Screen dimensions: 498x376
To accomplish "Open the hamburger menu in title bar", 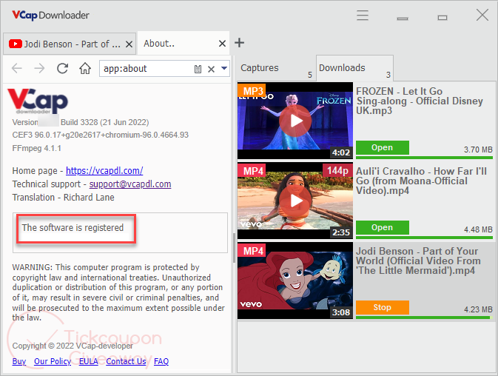I will pos(363,16).
